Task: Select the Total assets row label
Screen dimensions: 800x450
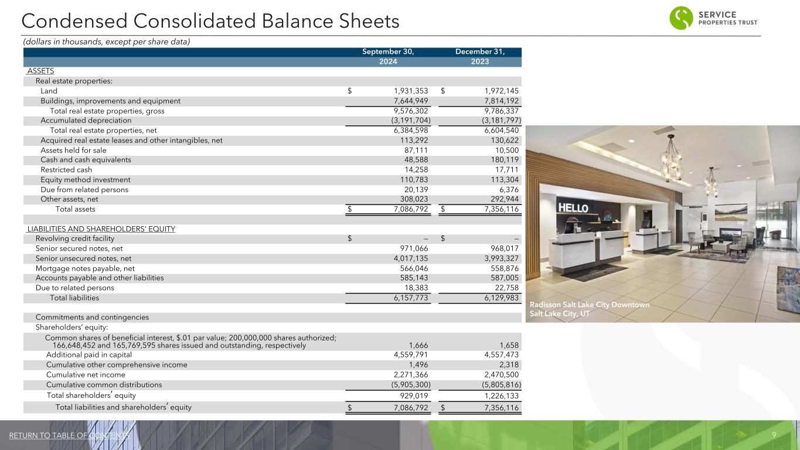Action: (75, 209)
